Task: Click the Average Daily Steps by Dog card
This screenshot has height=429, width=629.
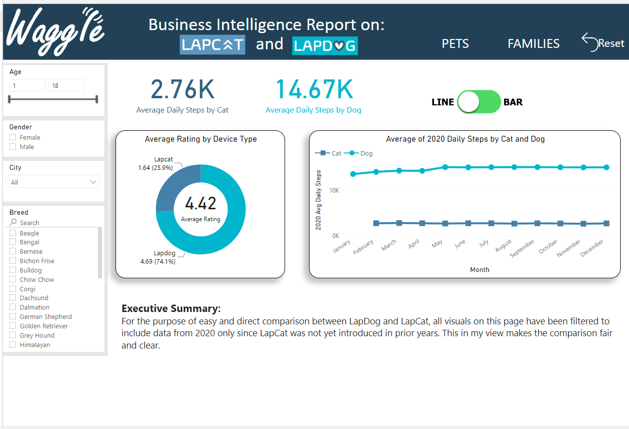Action: tap(314, 96)
